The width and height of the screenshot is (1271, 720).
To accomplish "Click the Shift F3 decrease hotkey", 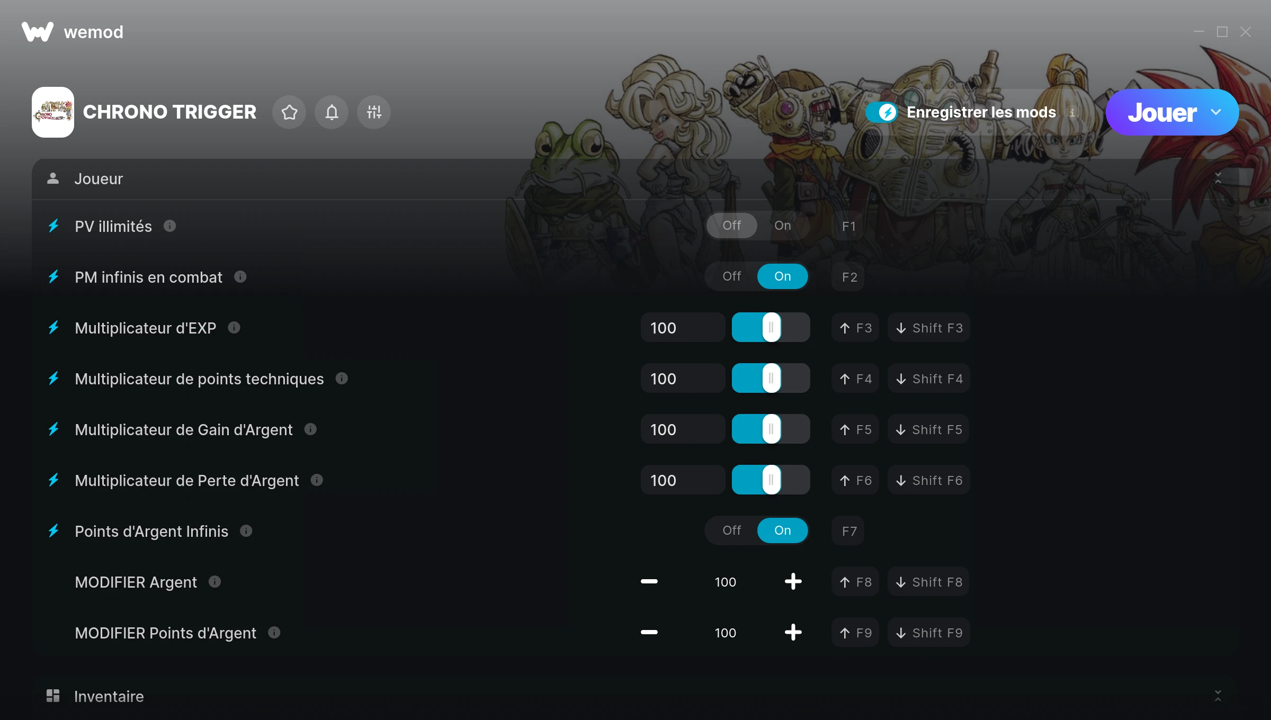I will click(929, 328).
